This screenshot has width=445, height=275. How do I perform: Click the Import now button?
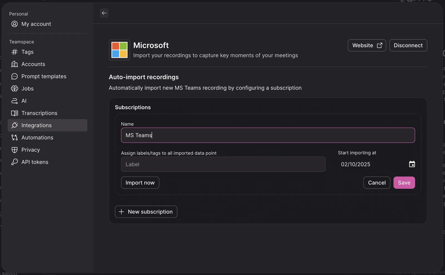(x=140, y=183)
